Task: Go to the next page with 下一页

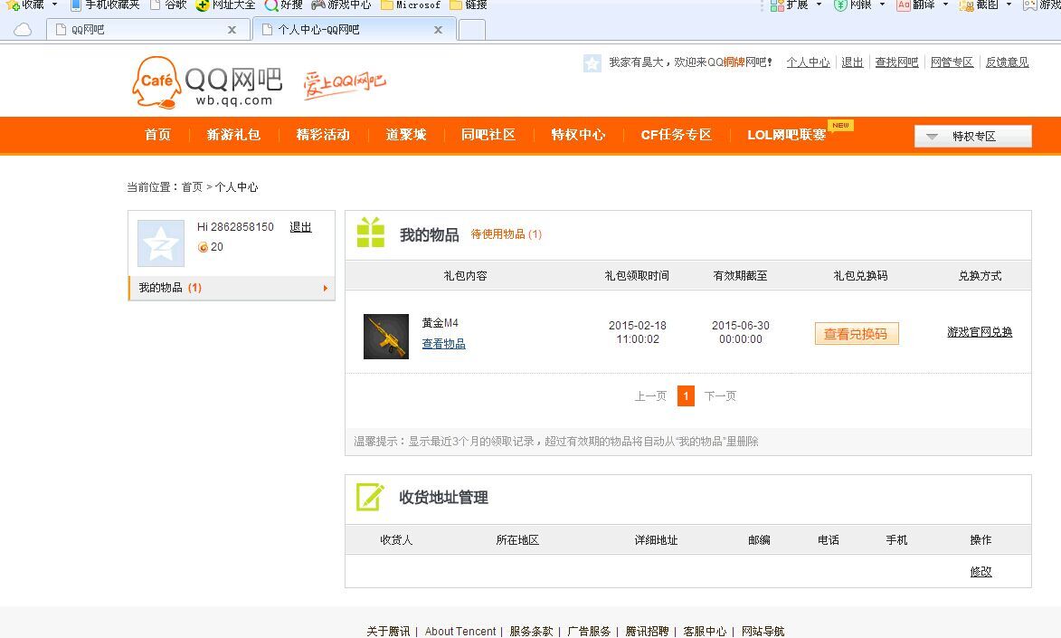Action: [x=720, y=396]
